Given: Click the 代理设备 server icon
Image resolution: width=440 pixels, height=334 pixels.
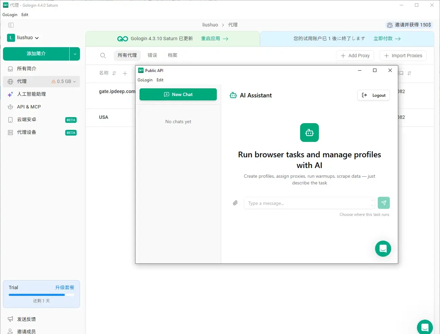Looking at the screenshot, I should [10, 133].
